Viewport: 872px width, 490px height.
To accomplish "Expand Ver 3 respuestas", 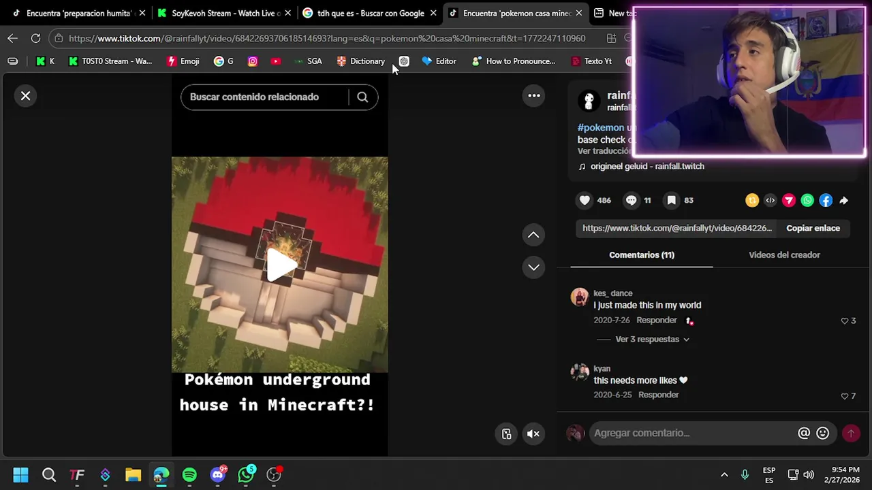I will tap(652, 339).
